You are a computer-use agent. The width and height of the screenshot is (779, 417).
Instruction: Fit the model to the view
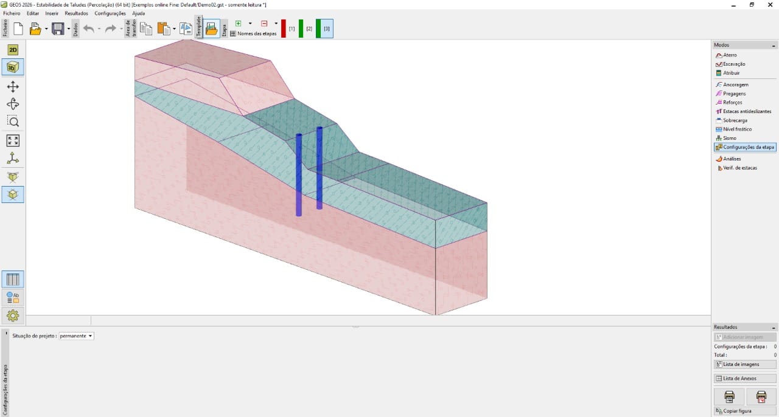(13, 140)
